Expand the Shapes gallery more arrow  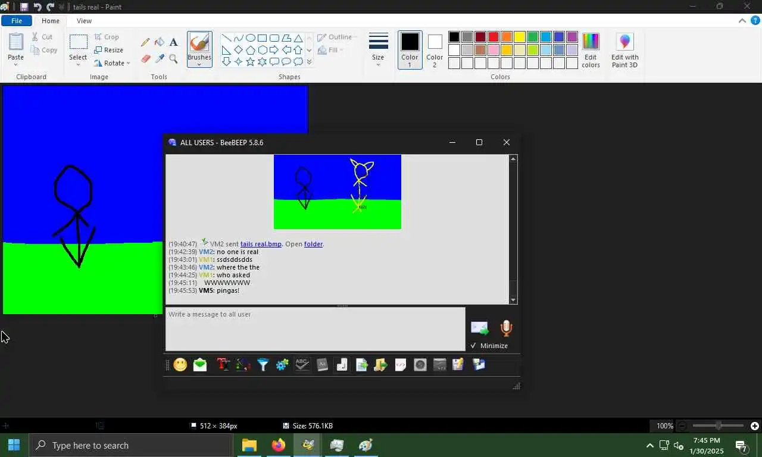[309, 61]
